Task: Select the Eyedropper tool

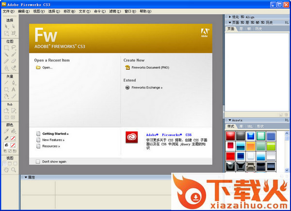Action: pos(6,130)
